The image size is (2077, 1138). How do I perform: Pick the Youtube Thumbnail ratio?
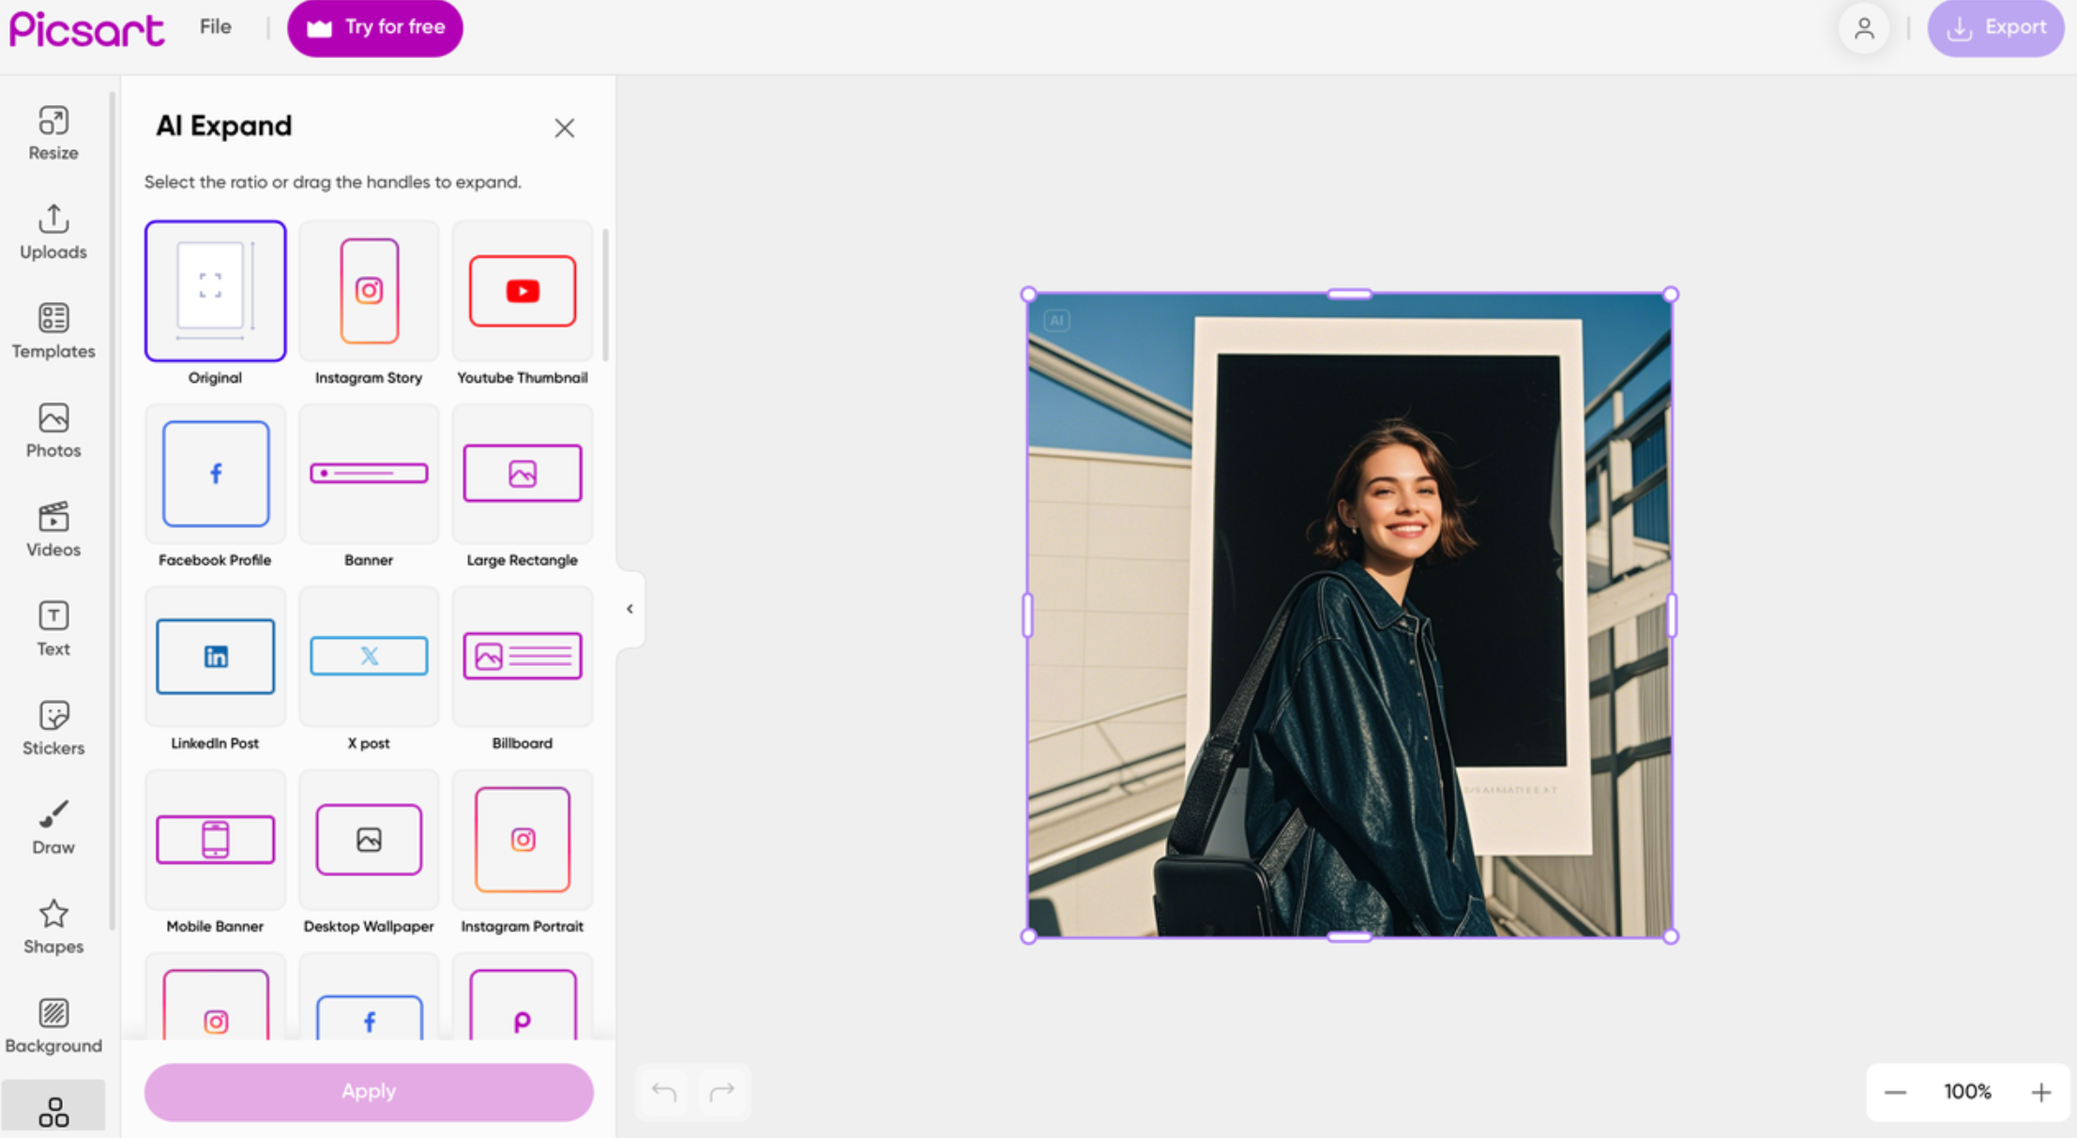tap(523, 291)
